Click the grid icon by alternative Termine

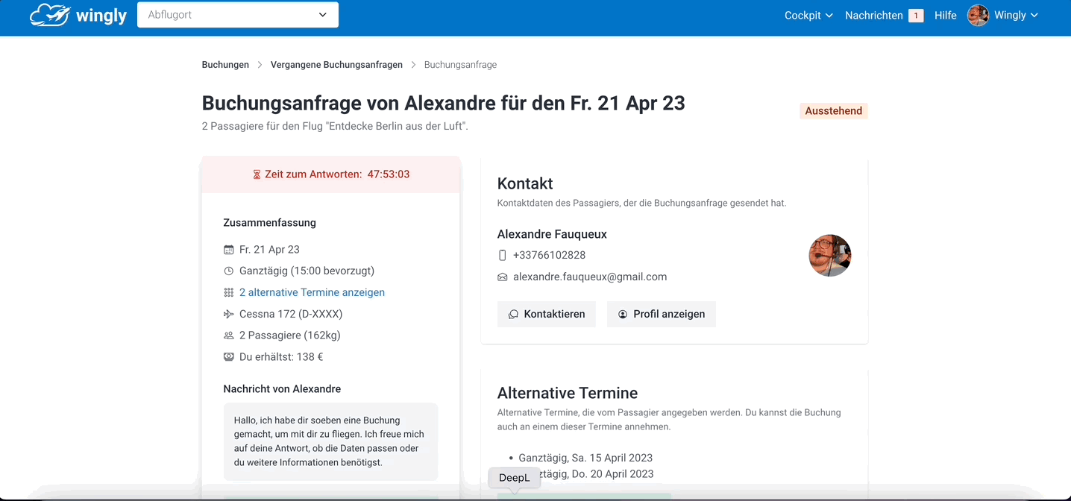(x=229, y=293)
